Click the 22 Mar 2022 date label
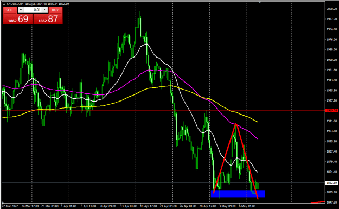Viewport: 339px width, 209px height. 10,206
